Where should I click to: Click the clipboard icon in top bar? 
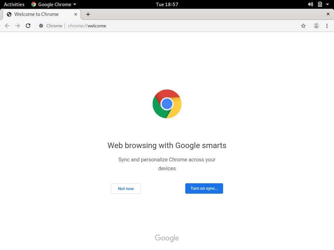[x=320, y=5]
